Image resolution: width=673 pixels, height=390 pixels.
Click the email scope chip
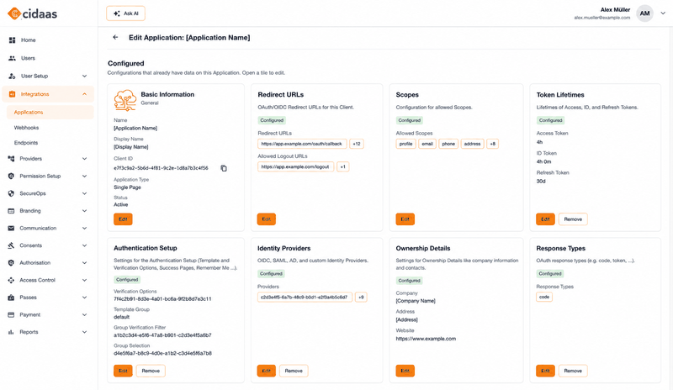427,144
